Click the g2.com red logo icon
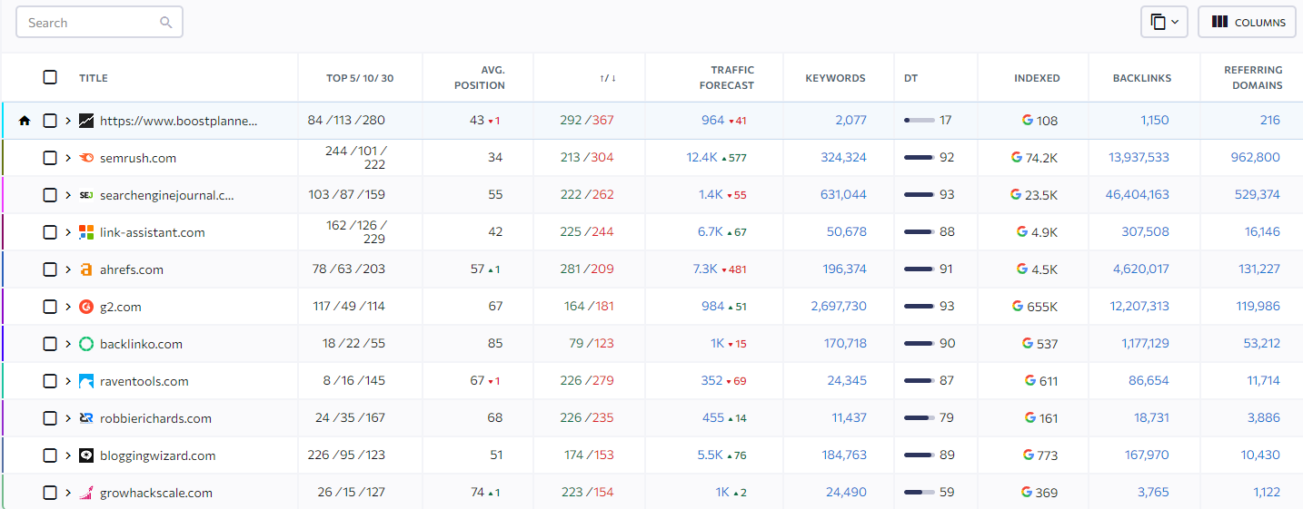1303x509 pixels. point(86,307)
